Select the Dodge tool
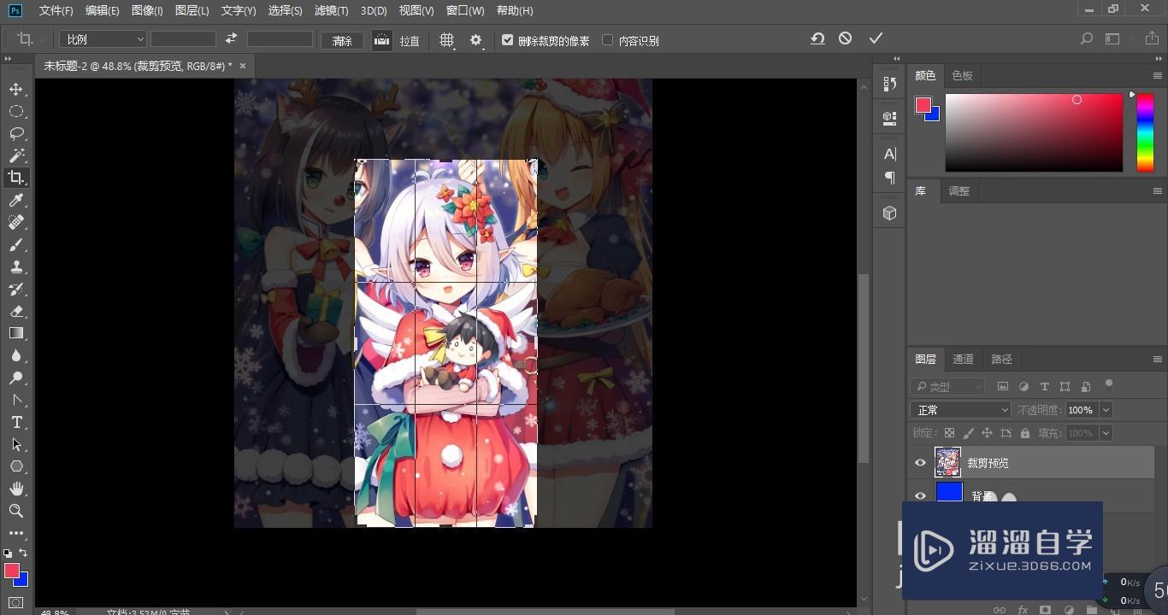 [16, 378]
